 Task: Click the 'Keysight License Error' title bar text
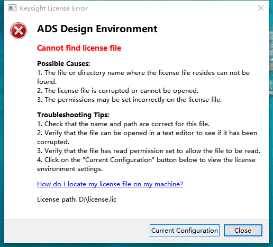(53, 8)
